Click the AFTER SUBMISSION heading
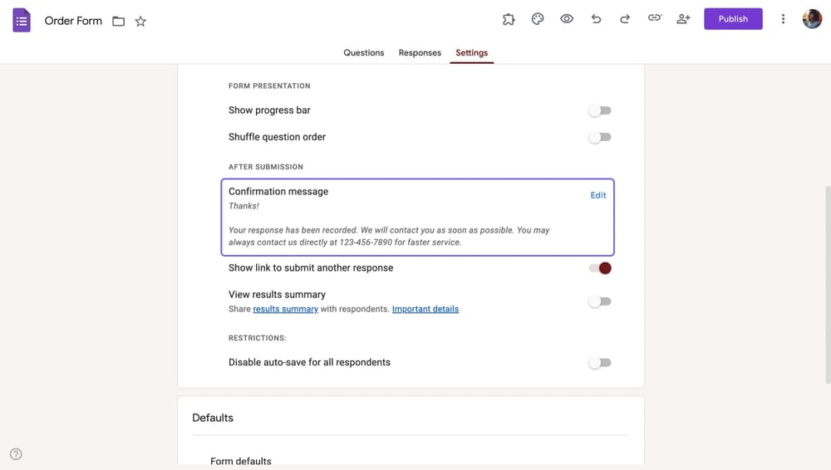831x470 pixels. click(x=266, y=167)
